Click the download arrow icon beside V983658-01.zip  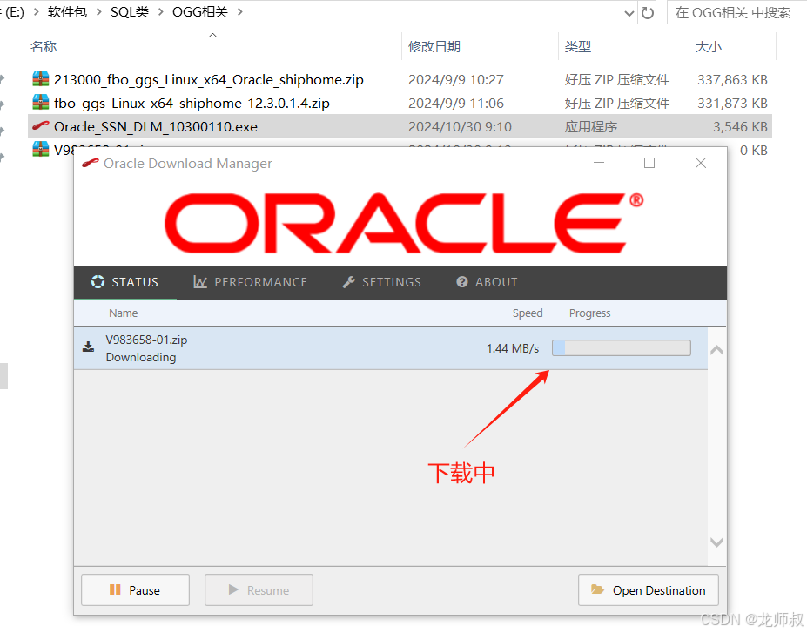[89, 347]
